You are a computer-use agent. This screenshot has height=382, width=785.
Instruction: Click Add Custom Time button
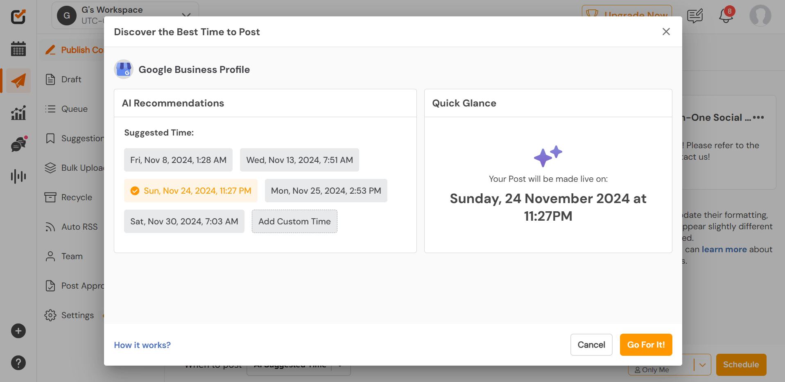click(294, 221)
